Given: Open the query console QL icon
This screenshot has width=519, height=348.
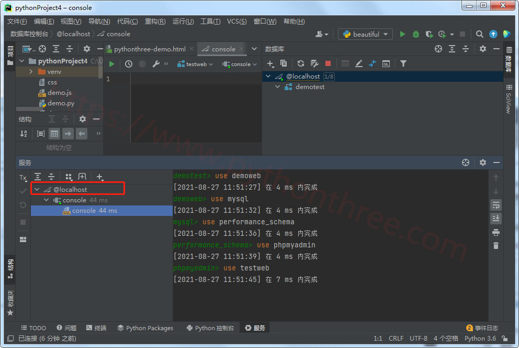Looking at the screenshot, I should 386,63.
